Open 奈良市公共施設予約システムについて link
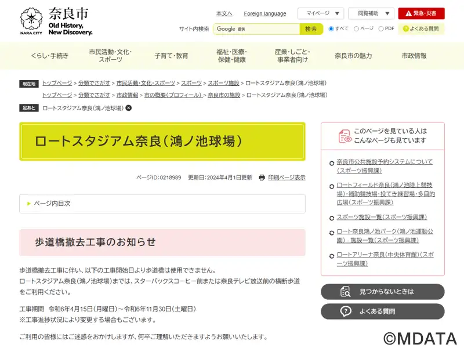This screenshot has height=348, width=464. coord(385,166)
